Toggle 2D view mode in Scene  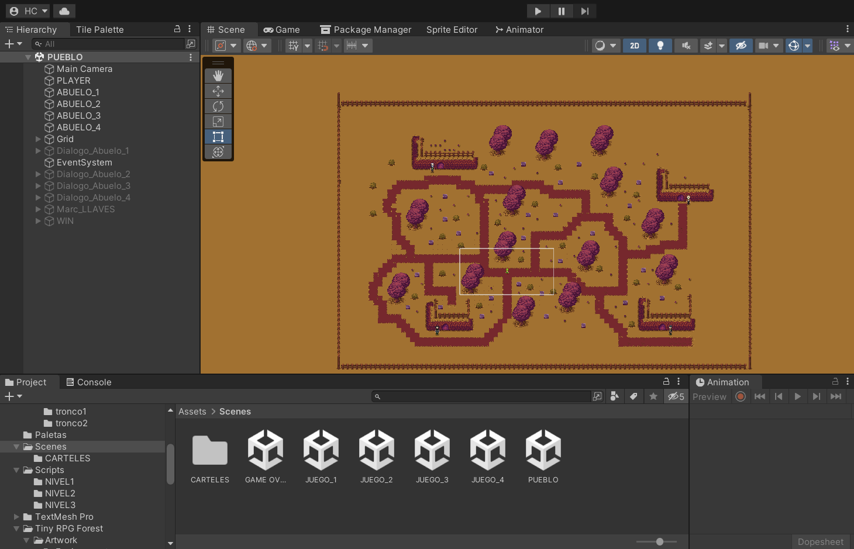point(635,46)
